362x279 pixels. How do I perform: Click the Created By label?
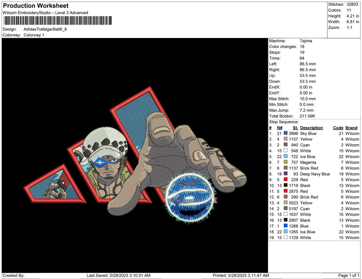[x=14, y=275]
